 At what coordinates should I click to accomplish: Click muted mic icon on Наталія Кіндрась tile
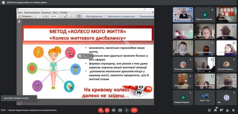tap(234, 60)
